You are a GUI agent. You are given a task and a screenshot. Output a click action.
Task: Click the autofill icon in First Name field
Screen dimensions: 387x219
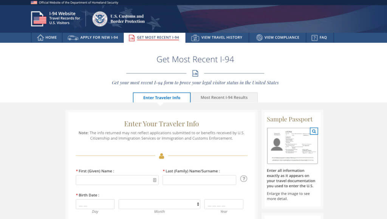tap(155, 180)
